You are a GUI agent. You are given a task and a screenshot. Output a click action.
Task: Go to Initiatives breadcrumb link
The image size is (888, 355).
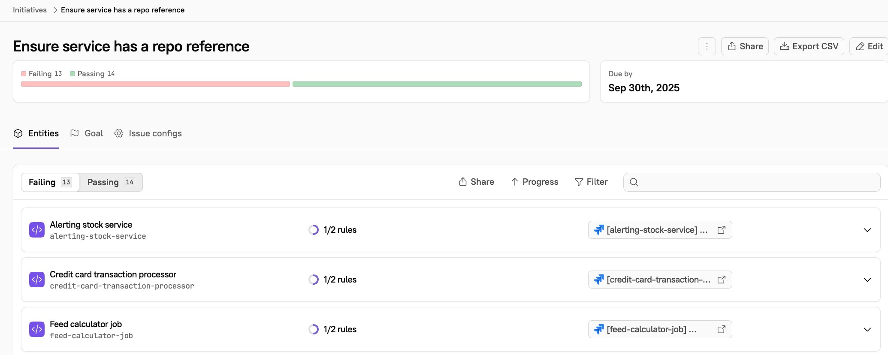coord(30,10)
